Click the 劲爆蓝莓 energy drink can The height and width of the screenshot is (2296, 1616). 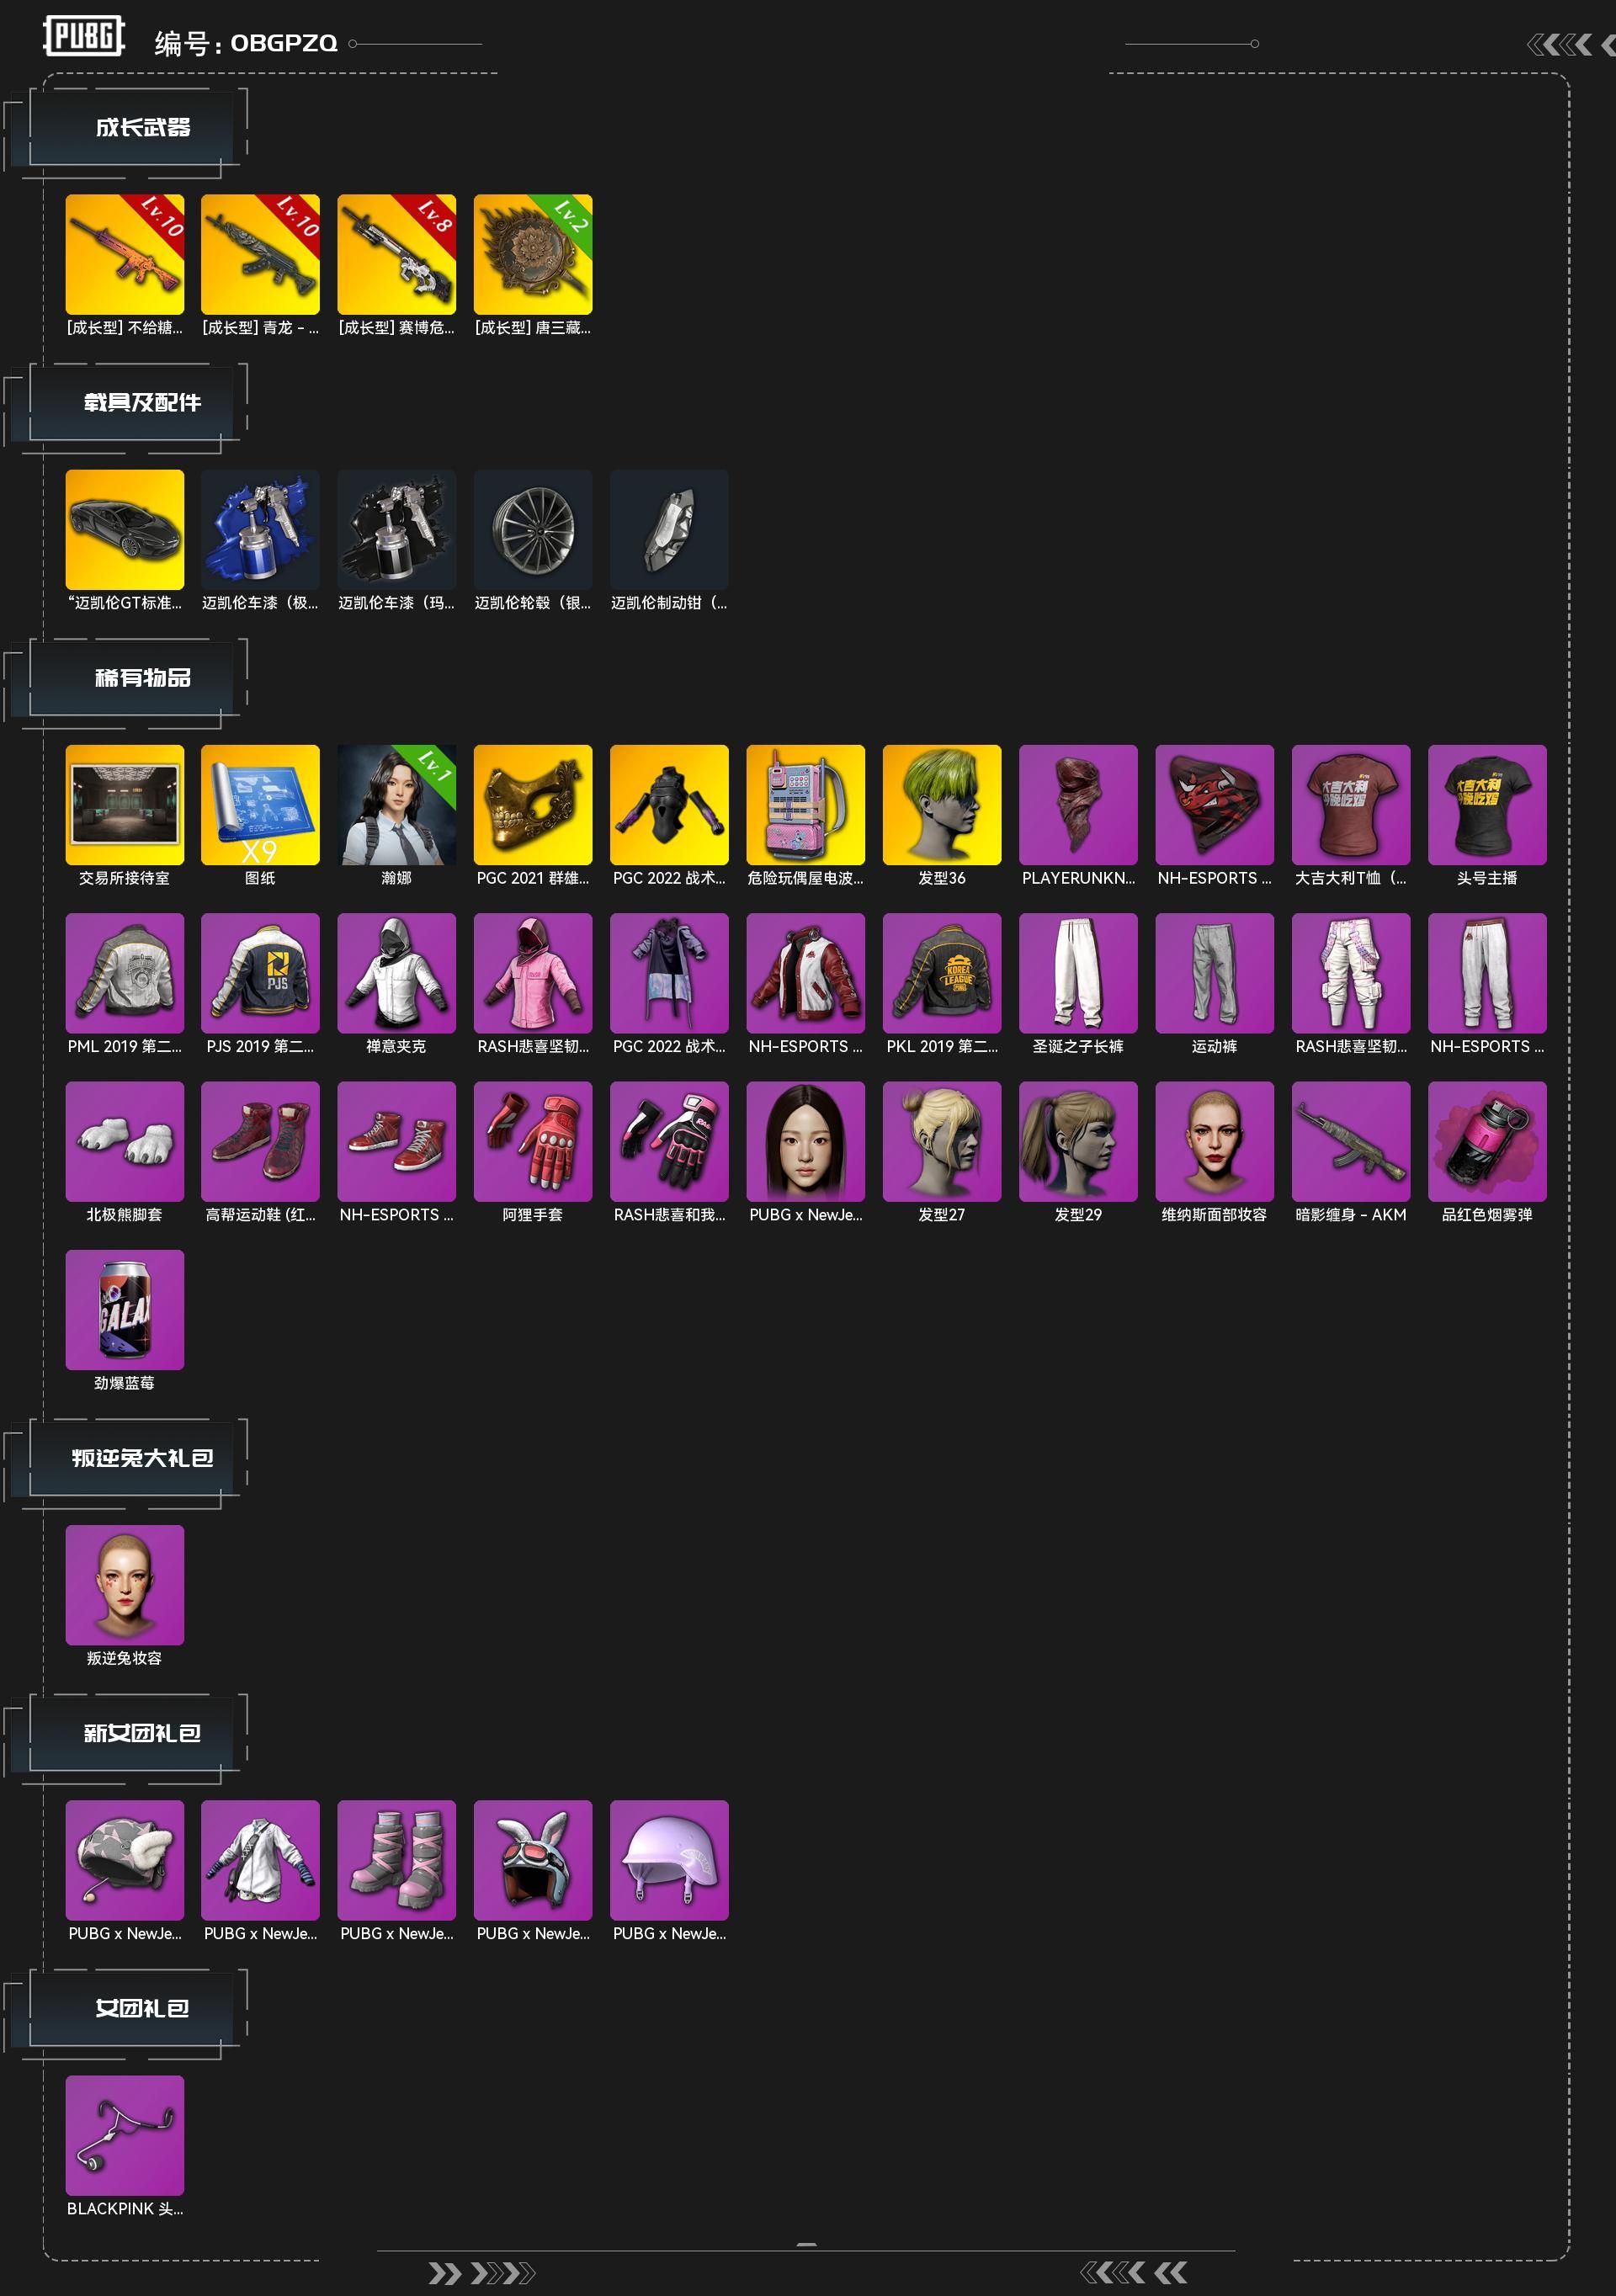coord(125,1309)
